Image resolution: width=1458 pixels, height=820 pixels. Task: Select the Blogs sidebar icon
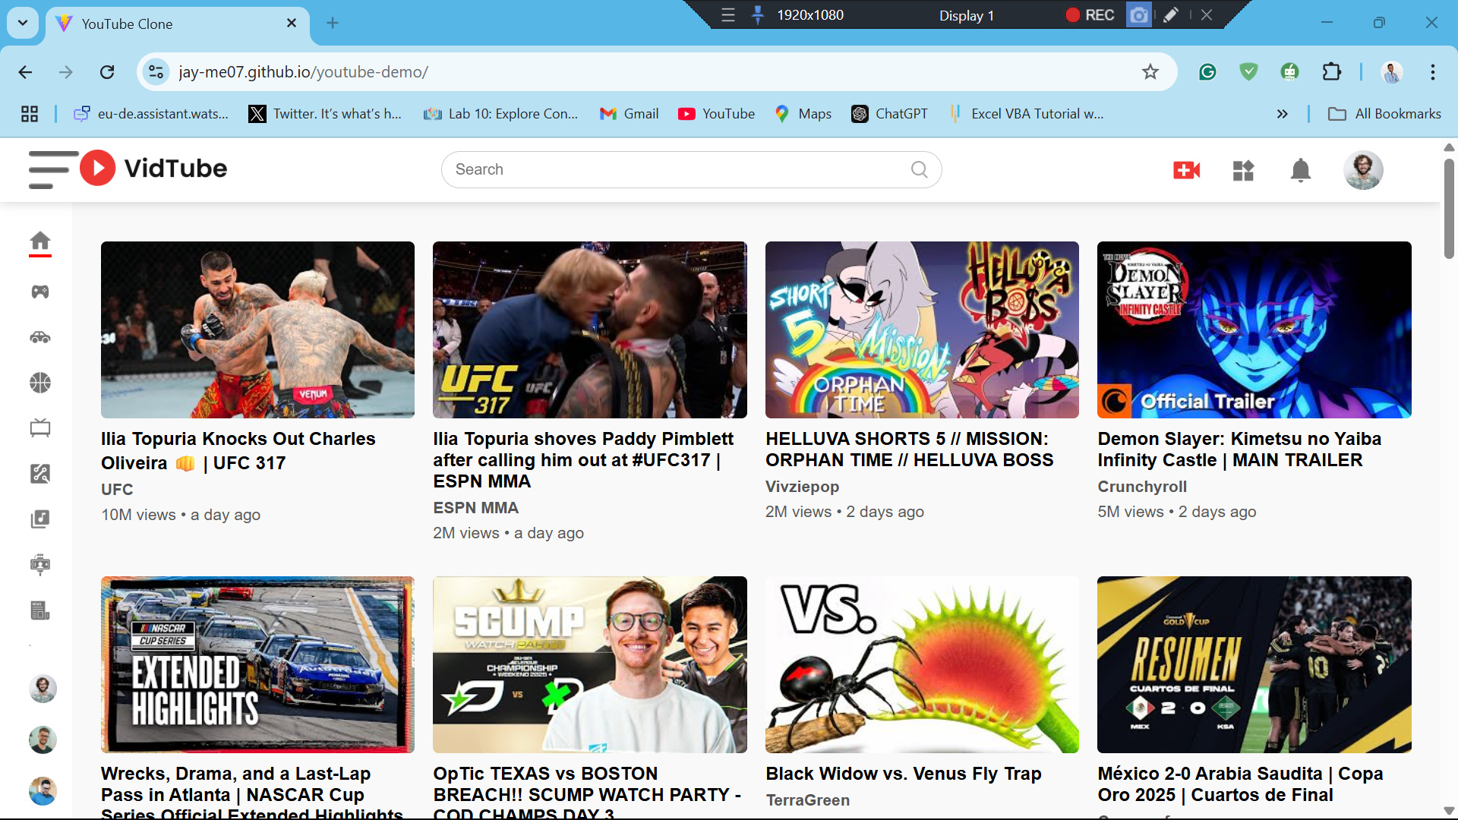pos(40,564)
